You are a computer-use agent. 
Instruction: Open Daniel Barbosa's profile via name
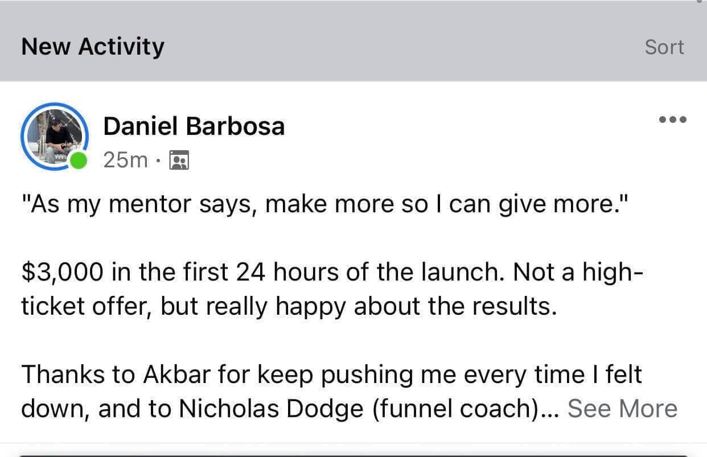(x=194, y=126)
